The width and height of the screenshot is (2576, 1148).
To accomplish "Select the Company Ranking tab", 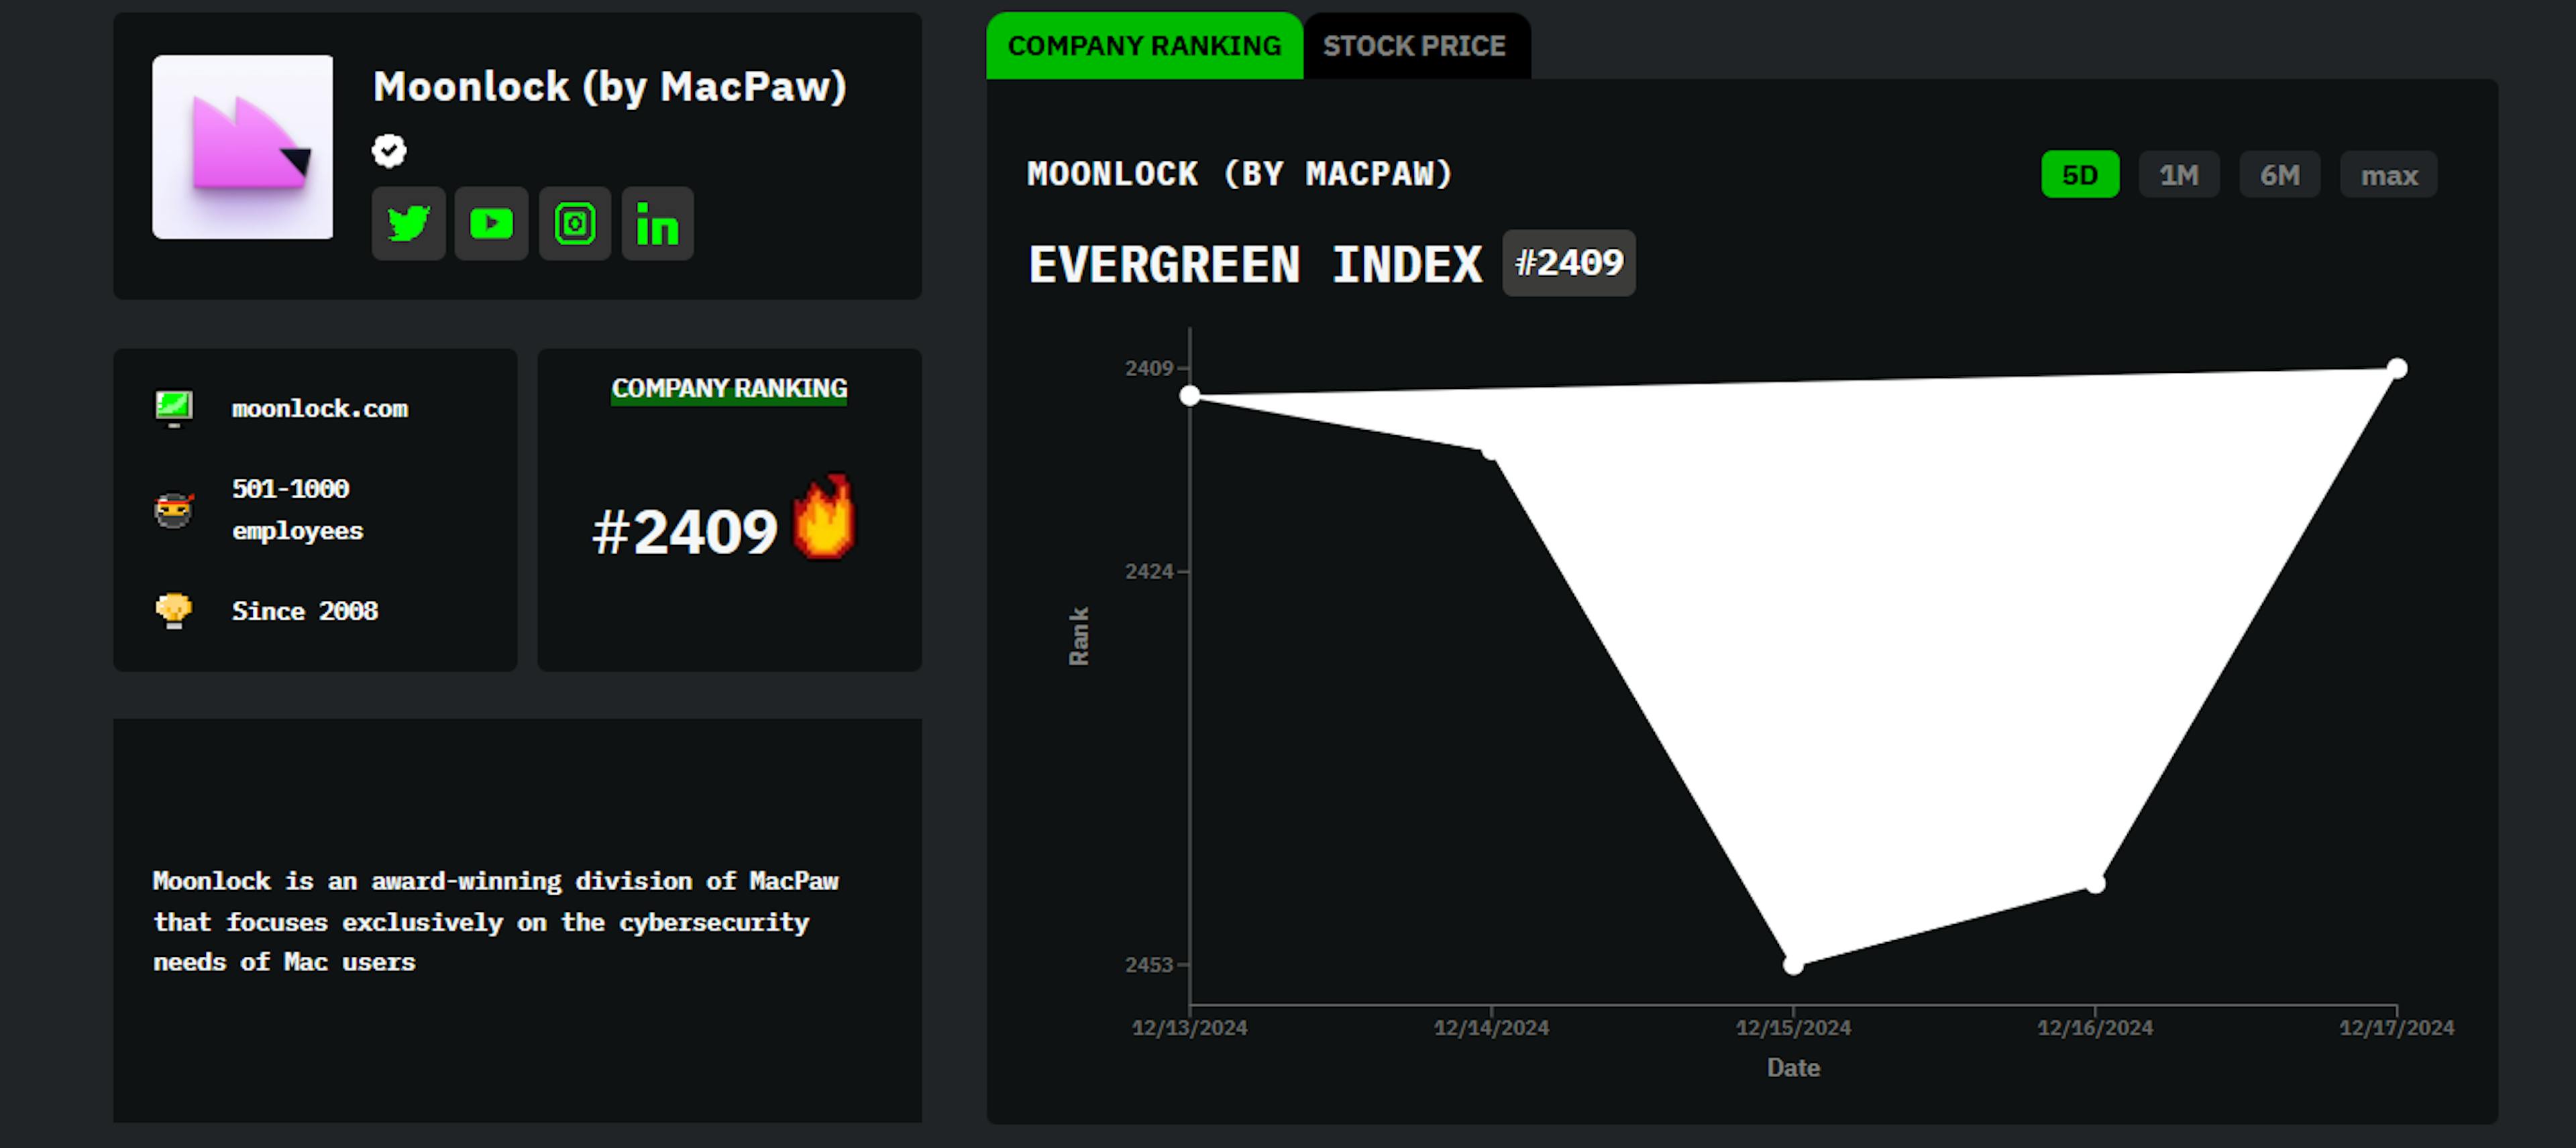I will (1144, 46).
